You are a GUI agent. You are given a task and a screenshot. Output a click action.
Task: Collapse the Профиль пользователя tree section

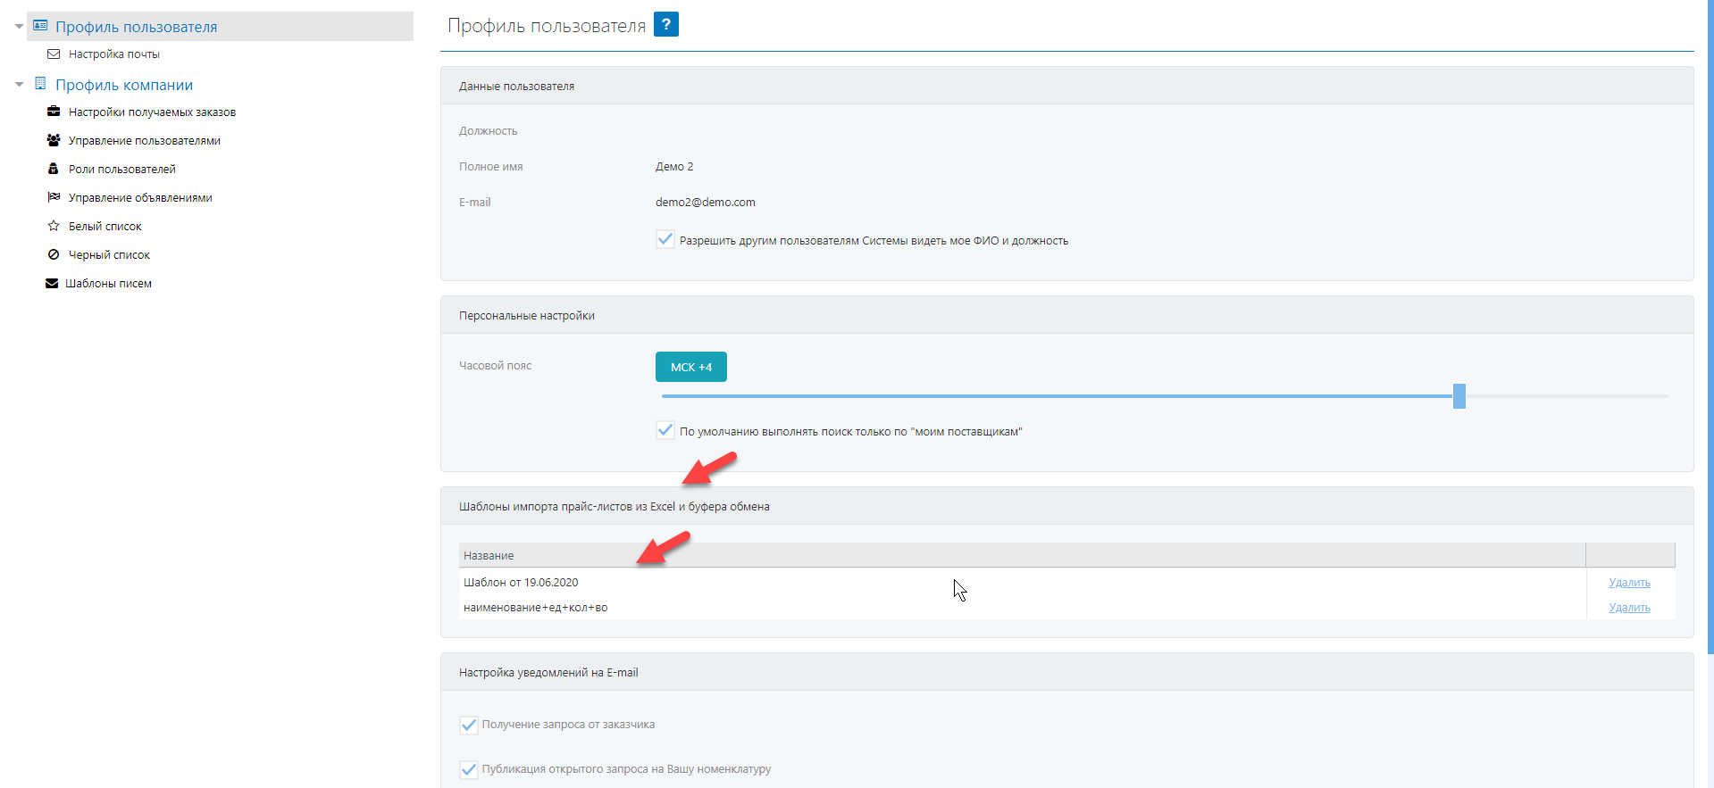pos(19,27)
